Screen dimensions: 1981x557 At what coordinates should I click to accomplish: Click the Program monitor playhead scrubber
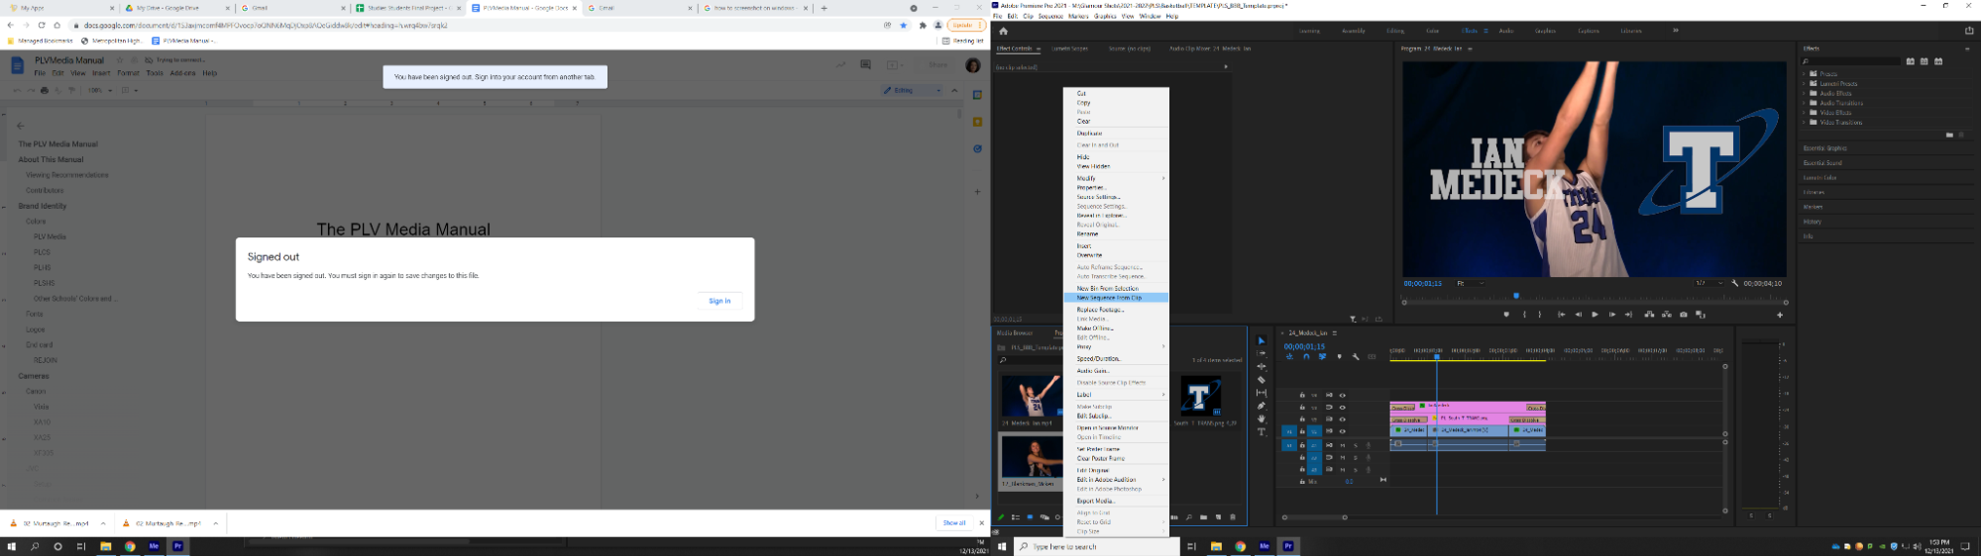1515,296
